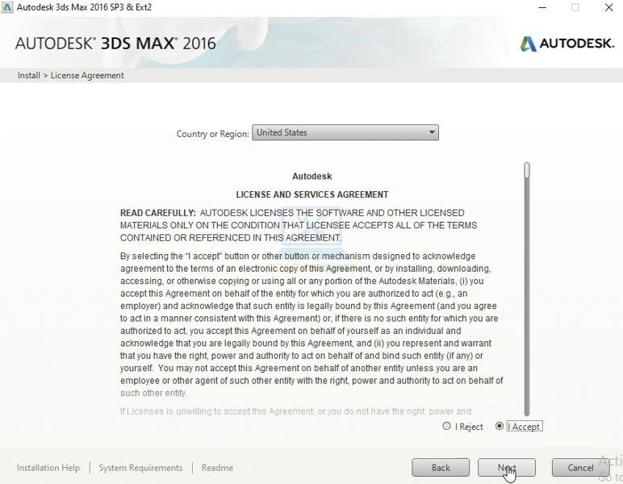Click the dropdown arrow beside United States

pyautogui.click(x=432, y=132)
